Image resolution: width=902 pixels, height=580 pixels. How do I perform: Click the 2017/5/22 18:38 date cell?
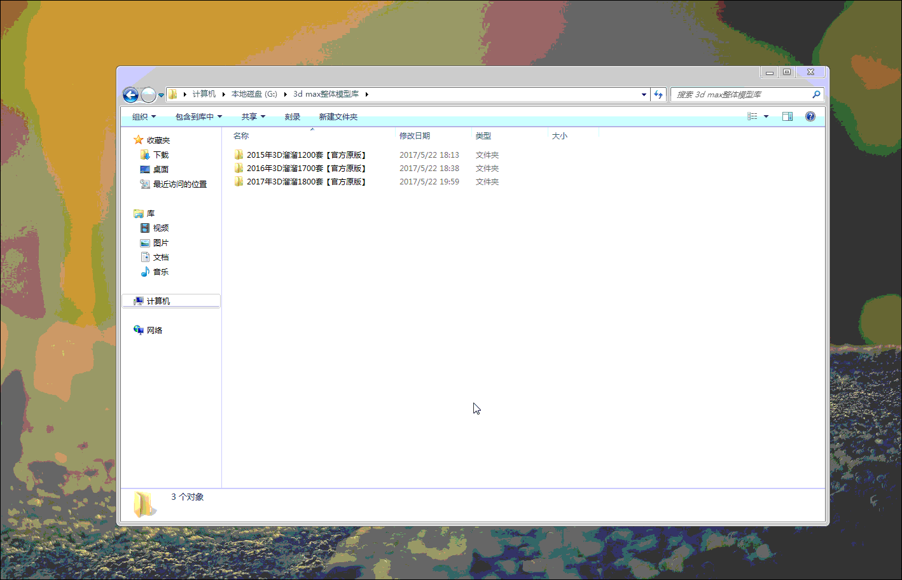(429, 169)
